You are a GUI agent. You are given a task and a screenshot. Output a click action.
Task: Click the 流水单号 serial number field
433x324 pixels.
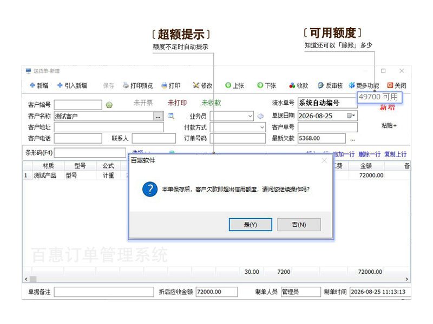pyautogui.click(x=327, y=103)
